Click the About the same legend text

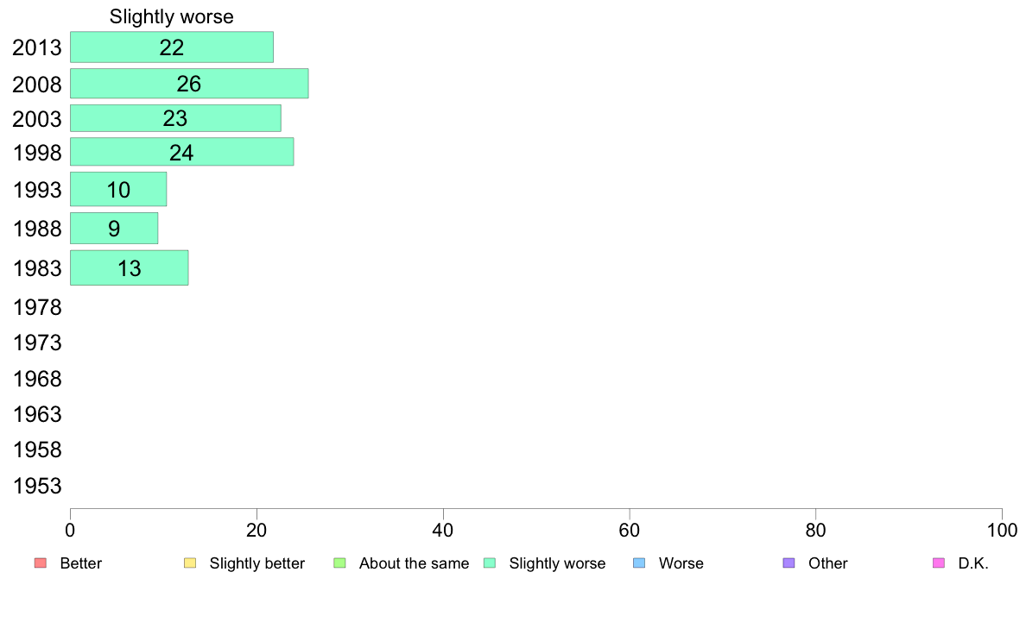click(x=415, y=563)
